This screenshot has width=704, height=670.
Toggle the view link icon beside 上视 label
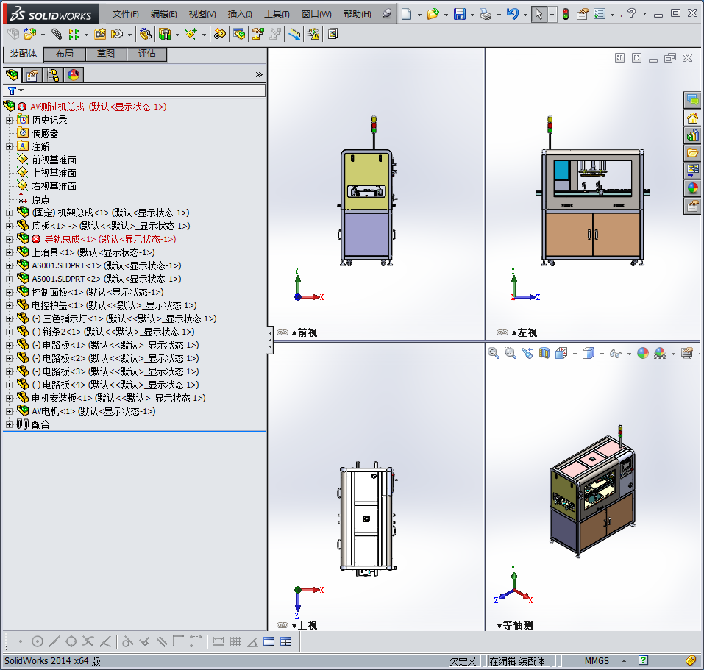(282, 625)
